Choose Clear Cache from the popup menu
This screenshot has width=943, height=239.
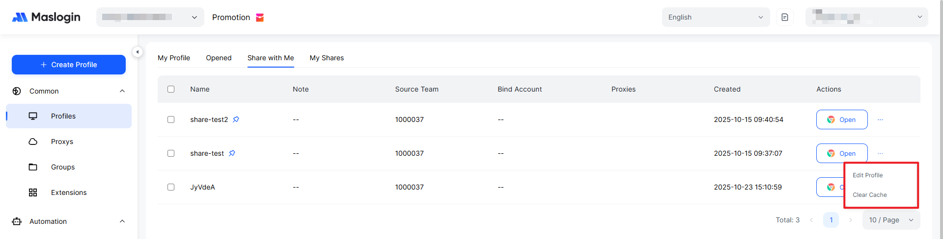pos(869,195)
